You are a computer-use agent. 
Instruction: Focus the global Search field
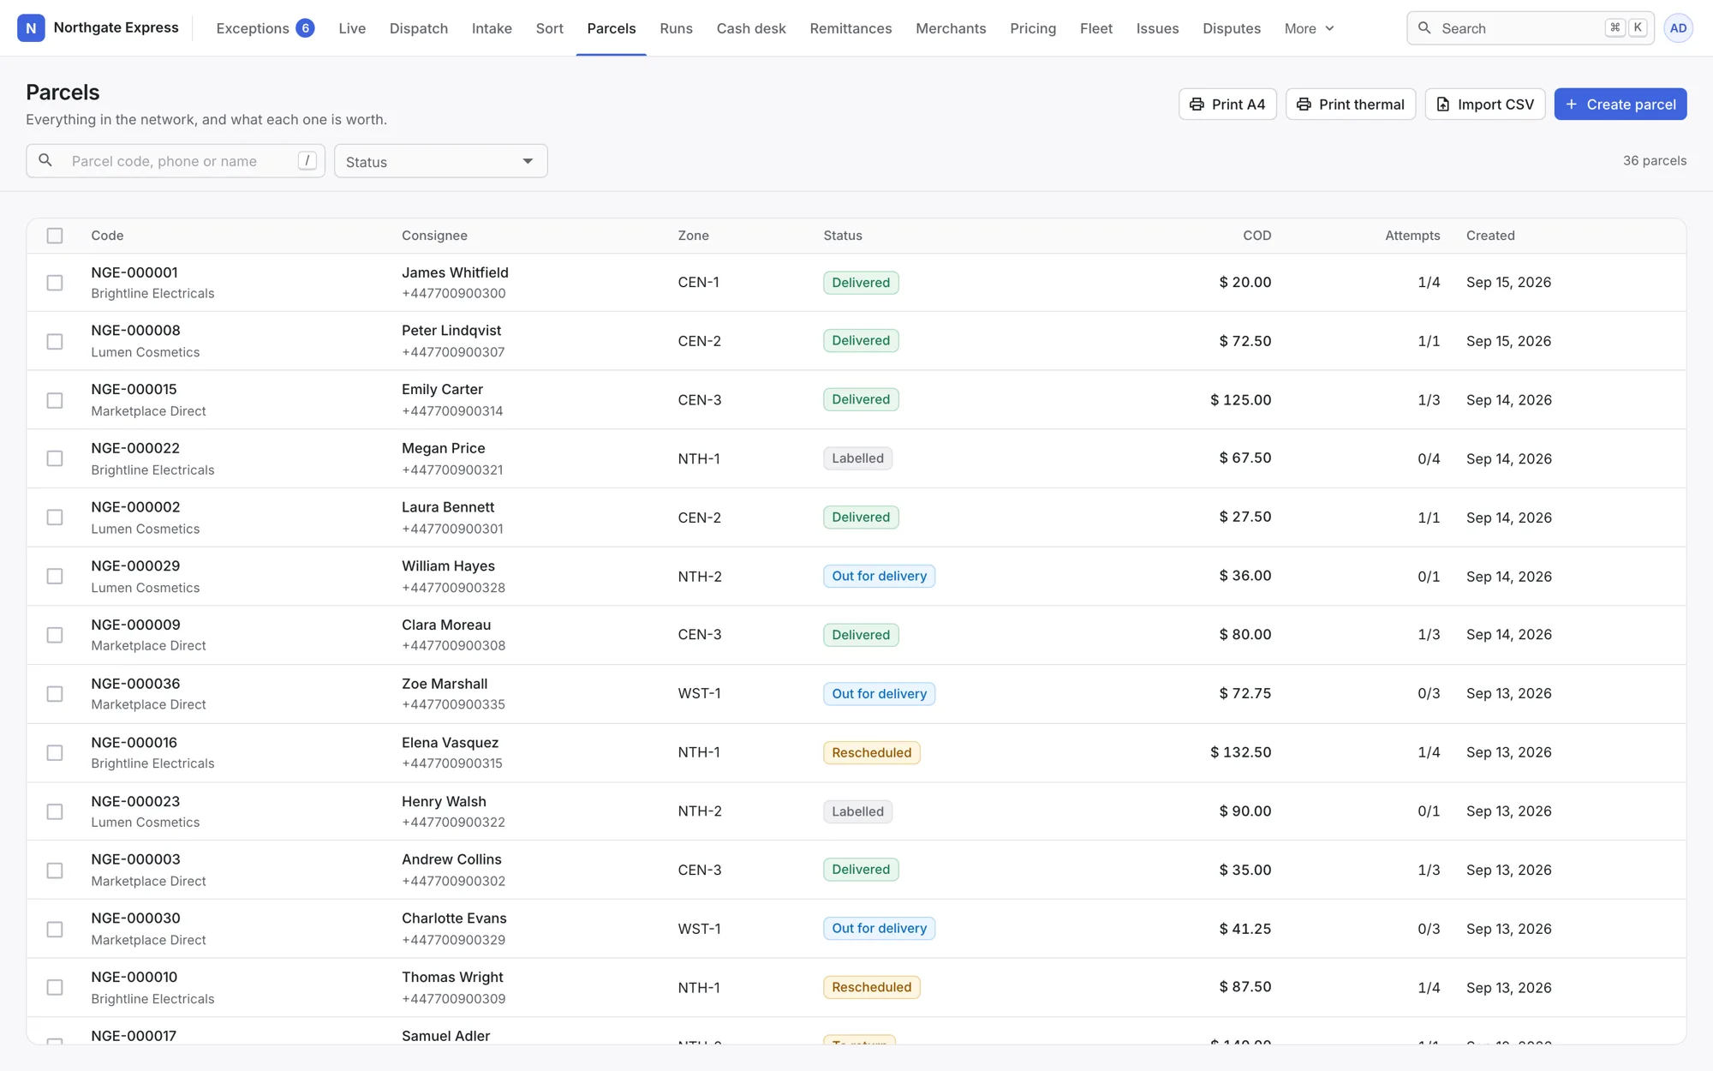(1531, 28)
